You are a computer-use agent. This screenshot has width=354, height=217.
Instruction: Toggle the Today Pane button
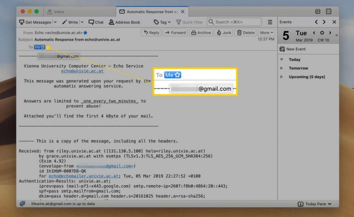[x=314, y=204]
